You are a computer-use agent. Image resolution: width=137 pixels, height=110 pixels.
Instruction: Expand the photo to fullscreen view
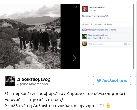tap(76, 7)
